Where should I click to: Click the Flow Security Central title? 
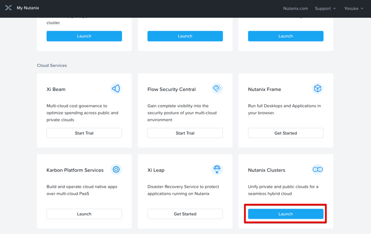pyautogui.click(x=172, y=89)
